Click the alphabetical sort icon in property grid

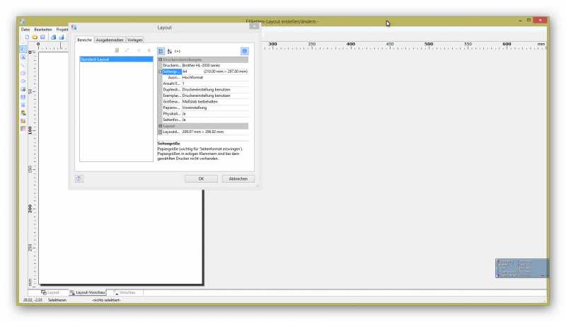170,51
